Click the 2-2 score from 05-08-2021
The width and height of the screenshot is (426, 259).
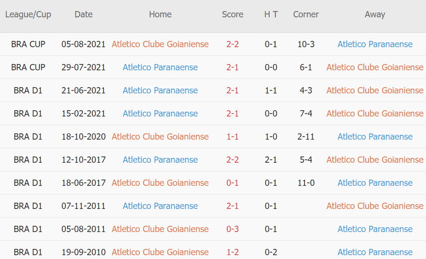233,44
